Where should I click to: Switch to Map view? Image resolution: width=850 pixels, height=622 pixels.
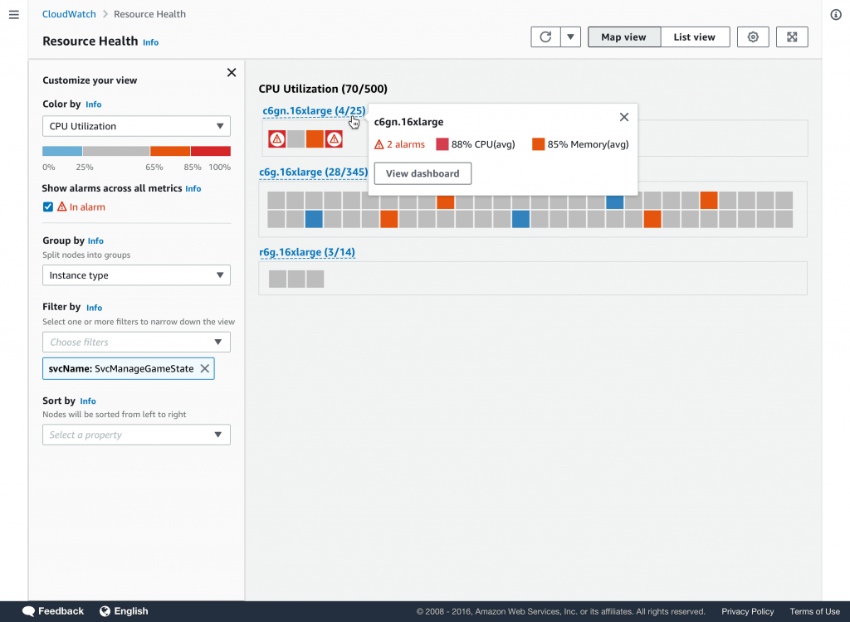point(623,36)
